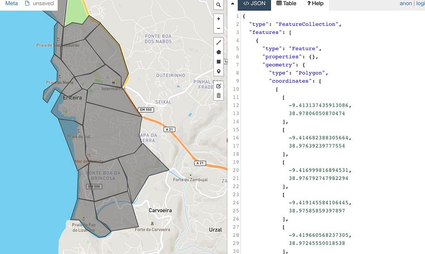425x254 pixels.
Task: Click the "properties": {} line
Action: pos(290,56)
